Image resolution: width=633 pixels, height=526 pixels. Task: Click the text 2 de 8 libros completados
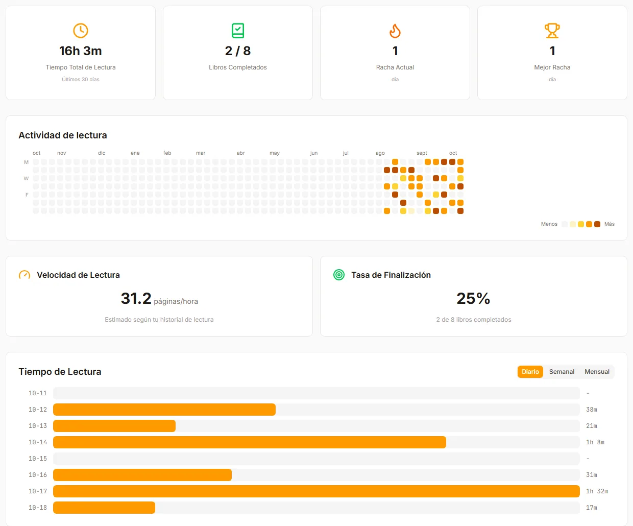474,320
